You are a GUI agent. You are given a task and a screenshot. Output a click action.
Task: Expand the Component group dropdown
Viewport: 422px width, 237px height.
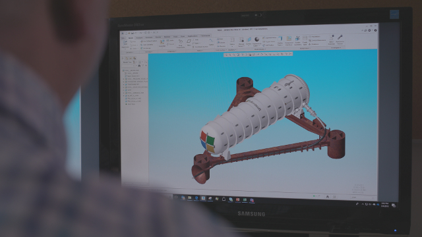pos(171,51)
